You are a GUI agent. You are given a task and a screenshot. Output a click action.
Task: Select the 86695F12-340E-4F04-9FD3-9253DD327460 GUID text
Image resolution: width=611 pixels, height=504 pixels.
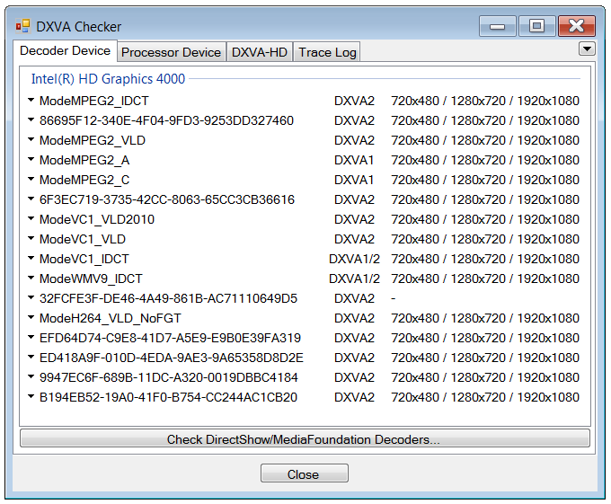pyautogui.click(x=166, y=120)
